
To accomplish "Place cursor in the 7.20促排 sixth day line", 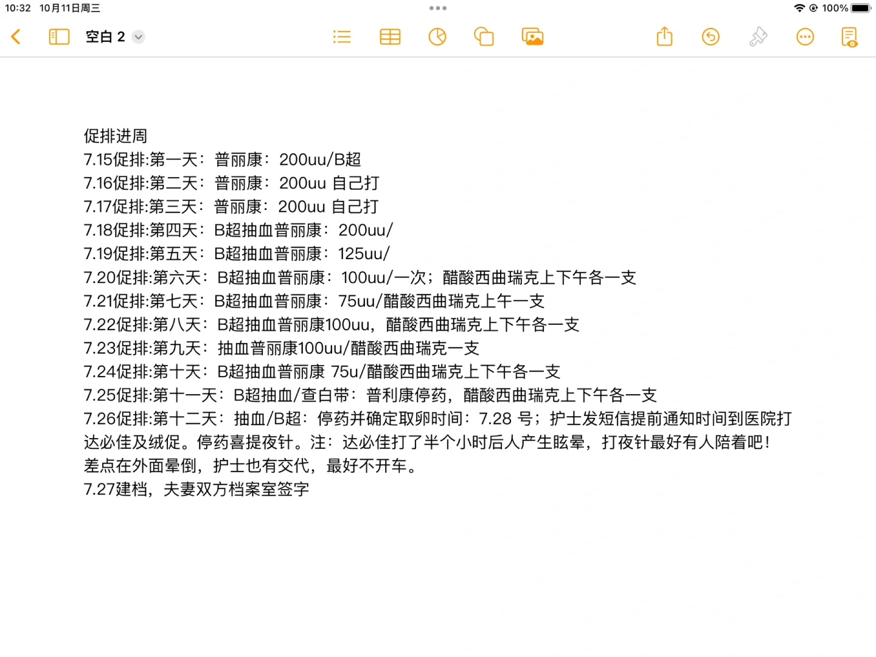I will (x=359, y=278).
